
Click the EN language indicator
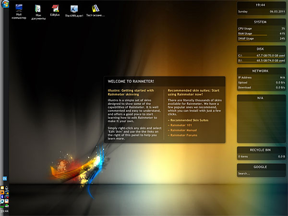pyautogui.click(x=5, y=179)
